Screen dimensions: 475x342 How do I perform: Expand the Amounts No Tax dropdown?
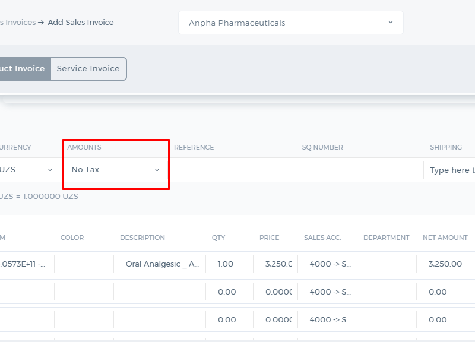[116, 170]
